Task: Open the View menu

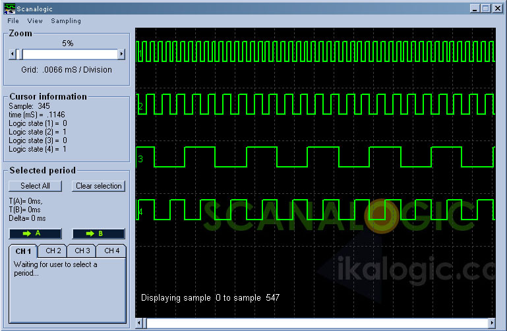Action: coord(35,20)
